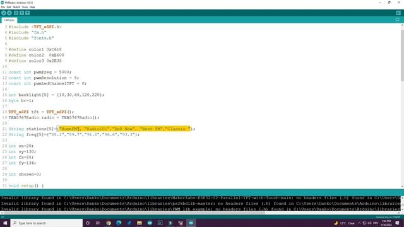Open the Edit menu

point(9,7)
